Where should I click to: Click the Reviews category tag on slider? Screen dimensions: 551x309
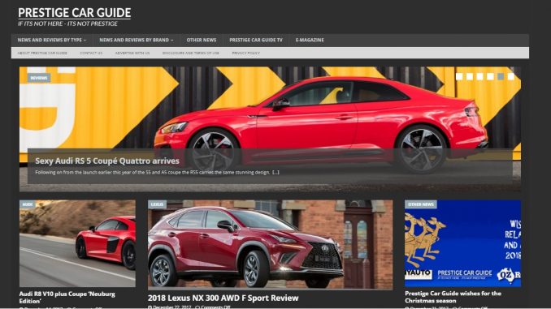(x=39, y=78)
